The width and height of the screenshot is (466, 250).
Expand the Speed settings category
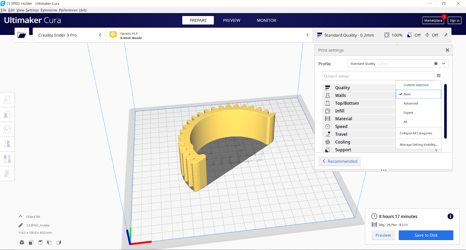[359, 127]
